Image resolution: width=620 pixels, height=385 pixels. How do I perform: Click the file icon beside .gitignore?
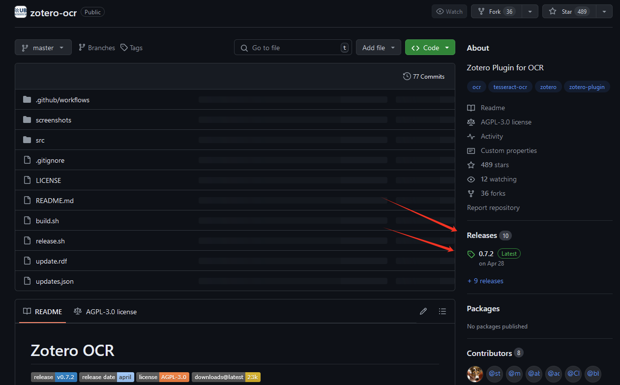(x=27, y=160)
